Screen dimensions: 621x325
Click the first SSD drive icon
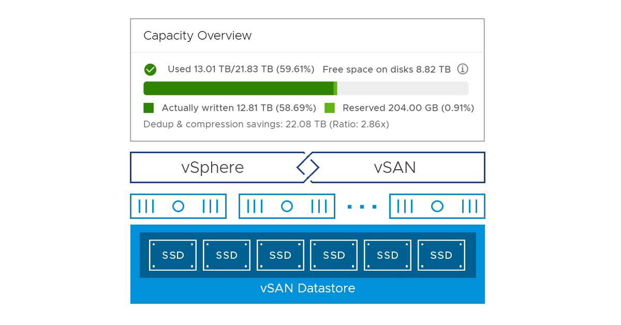tap(173, 255)
